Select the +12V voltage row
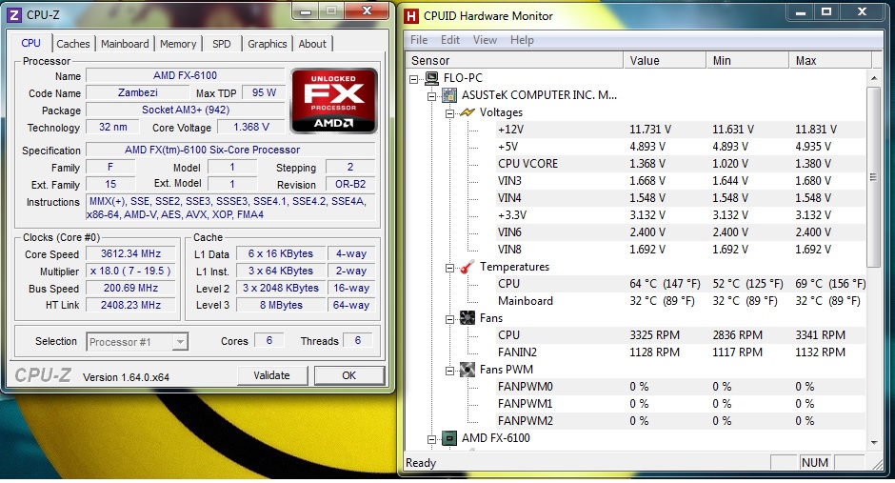The image size is (895, 483). 681,130
